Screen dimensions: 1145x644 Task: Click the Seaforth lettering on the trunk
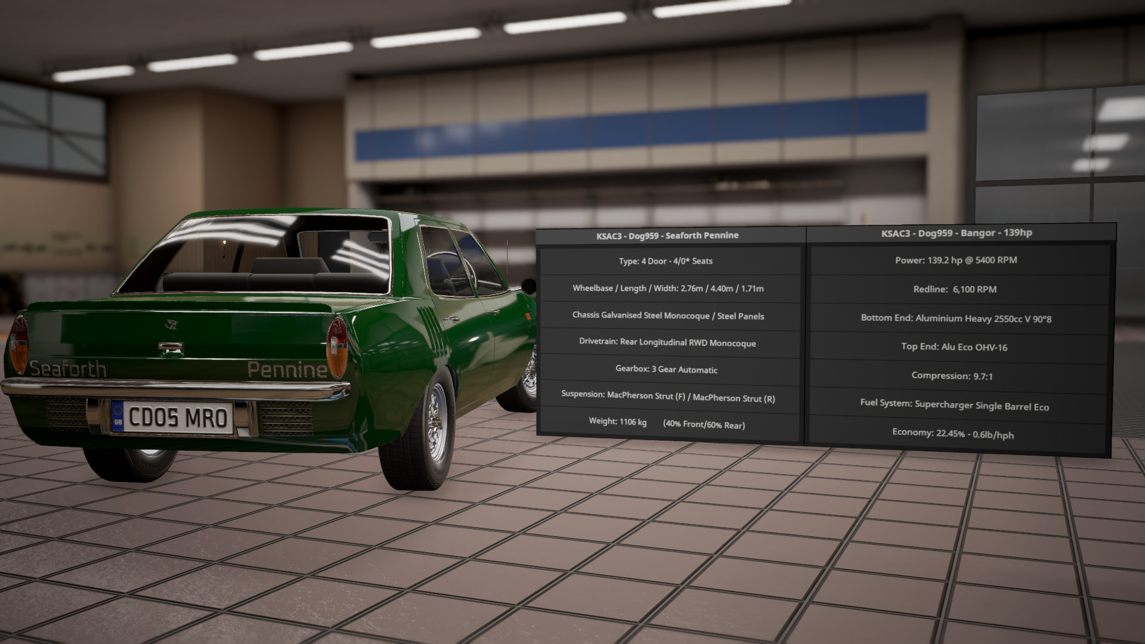(68, 369)
